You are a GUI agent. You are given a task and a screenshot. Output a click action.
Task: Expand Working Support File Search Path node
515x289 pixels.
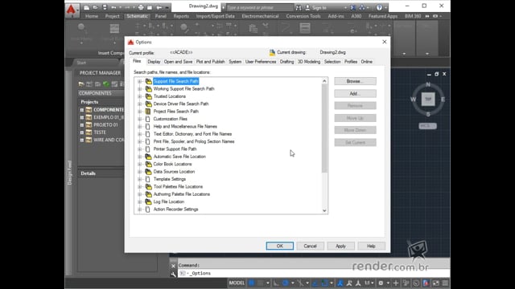click(x=140, y=89)
